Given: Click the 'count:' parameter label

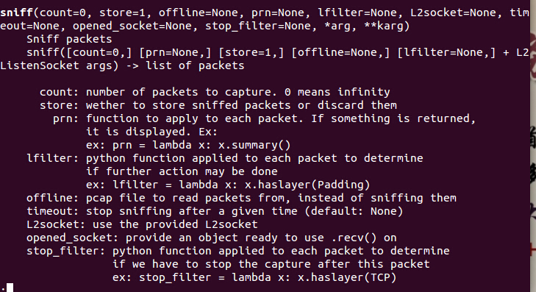Looking at the screenshot, I should (x=59, y=92).
